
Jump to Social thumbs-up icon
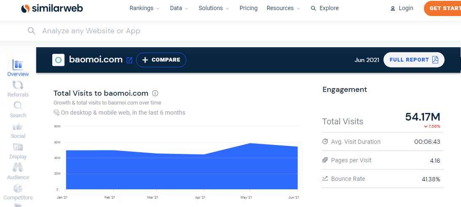tap(18, 126)
